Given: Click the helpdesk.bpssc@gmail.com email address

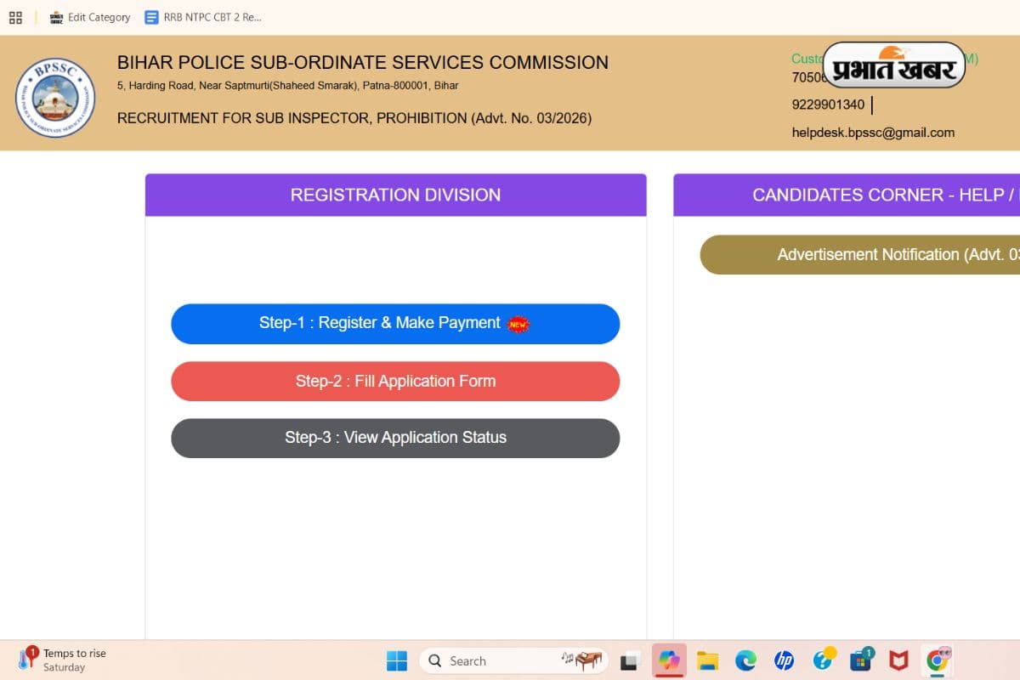Looking at the screenshot, I should [873, 133].
